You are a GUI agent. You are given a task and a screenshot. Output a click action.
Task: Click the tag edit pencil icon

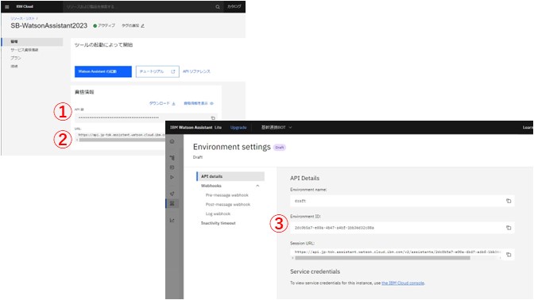click(x=143, y=25)
